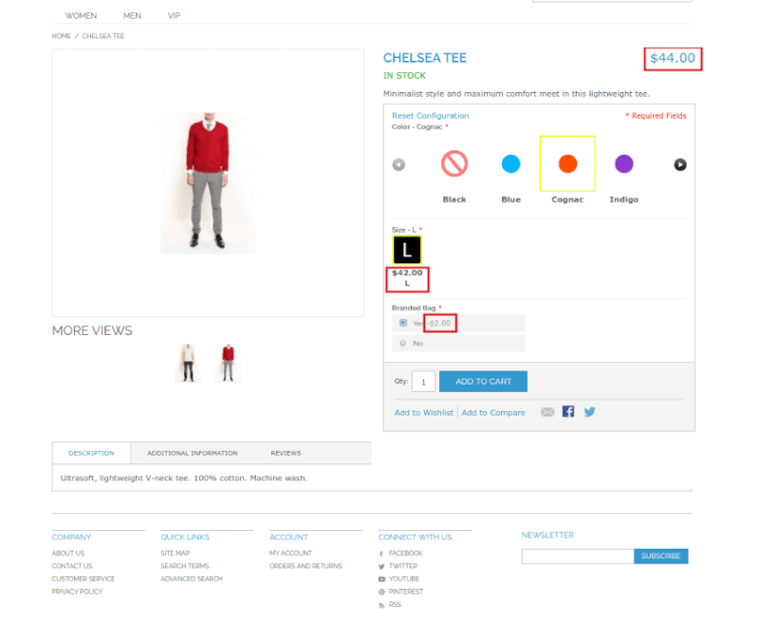Open YouTube via the footer icon
Image resolution: width=759 pixels, height=621 pixels.
[x=379, y=578]
